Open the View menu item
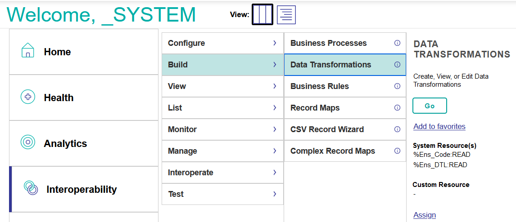This screenshot has height=222, width=516. [222, 86]
